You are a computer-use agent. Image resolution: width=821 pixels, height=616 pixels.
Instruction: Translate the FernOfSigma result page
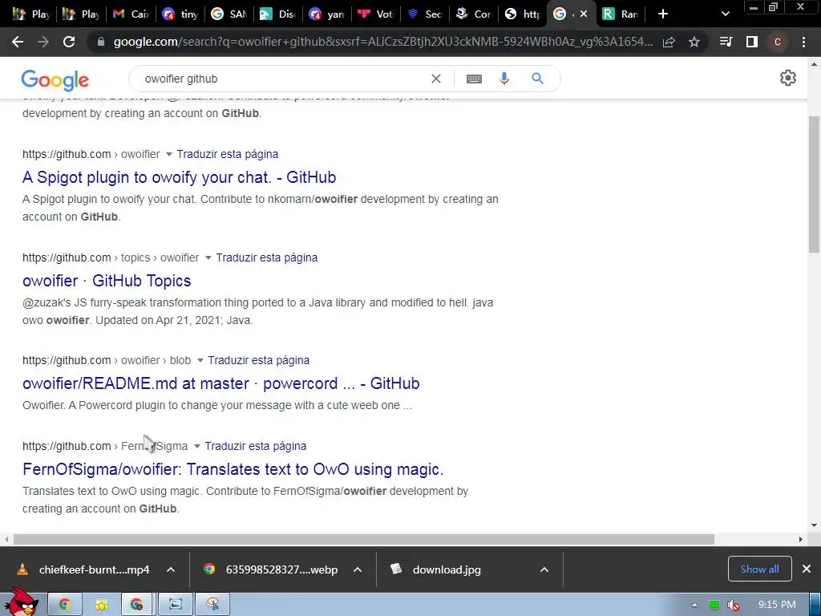coord(256,446)
